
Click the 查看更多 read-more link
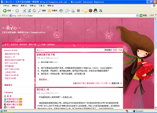(44, 80)
